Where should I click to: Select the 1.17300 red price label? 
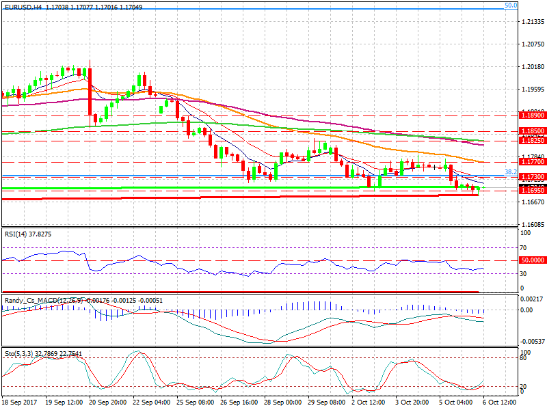pos(531,177)
